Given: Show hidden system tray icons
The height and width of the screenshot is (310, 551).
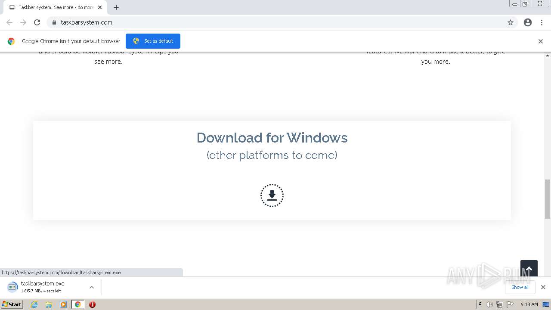Looking at the screenshot, I should point(480,304).
